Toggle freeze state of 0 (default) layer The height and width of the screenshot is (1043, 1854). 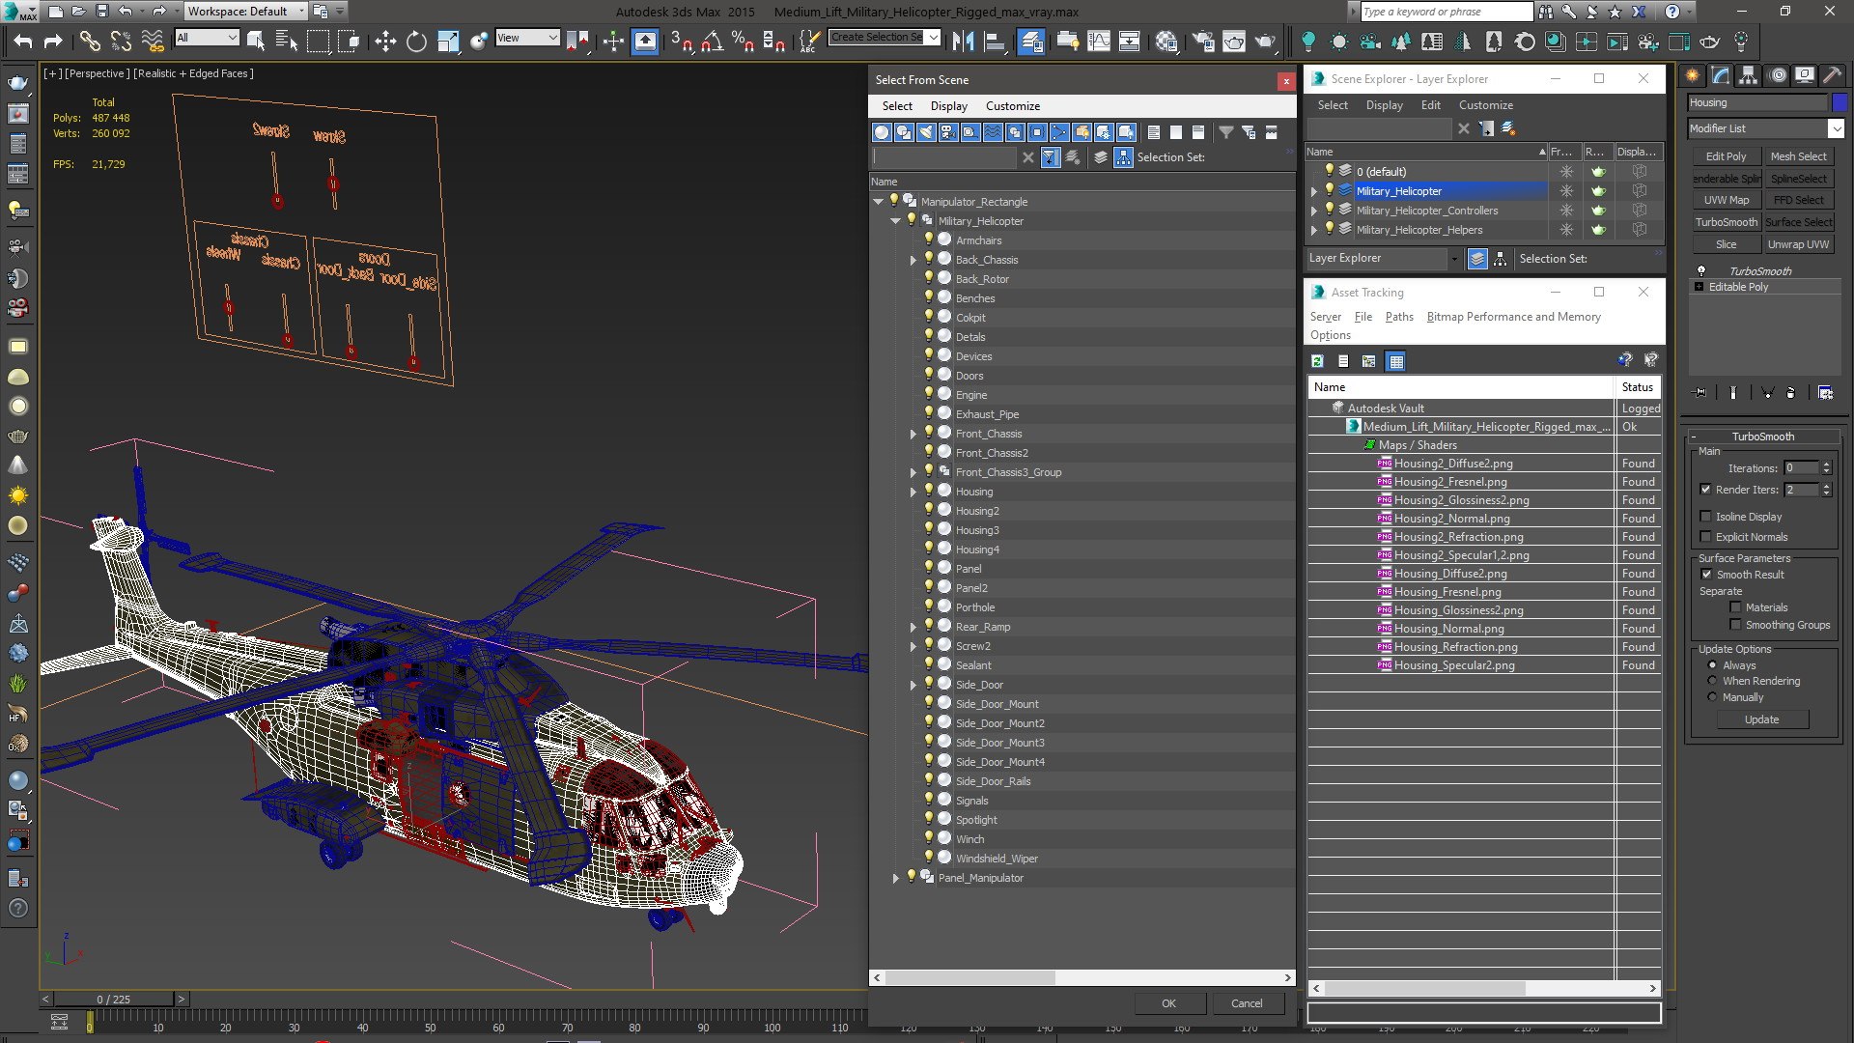pos(1566,172)
